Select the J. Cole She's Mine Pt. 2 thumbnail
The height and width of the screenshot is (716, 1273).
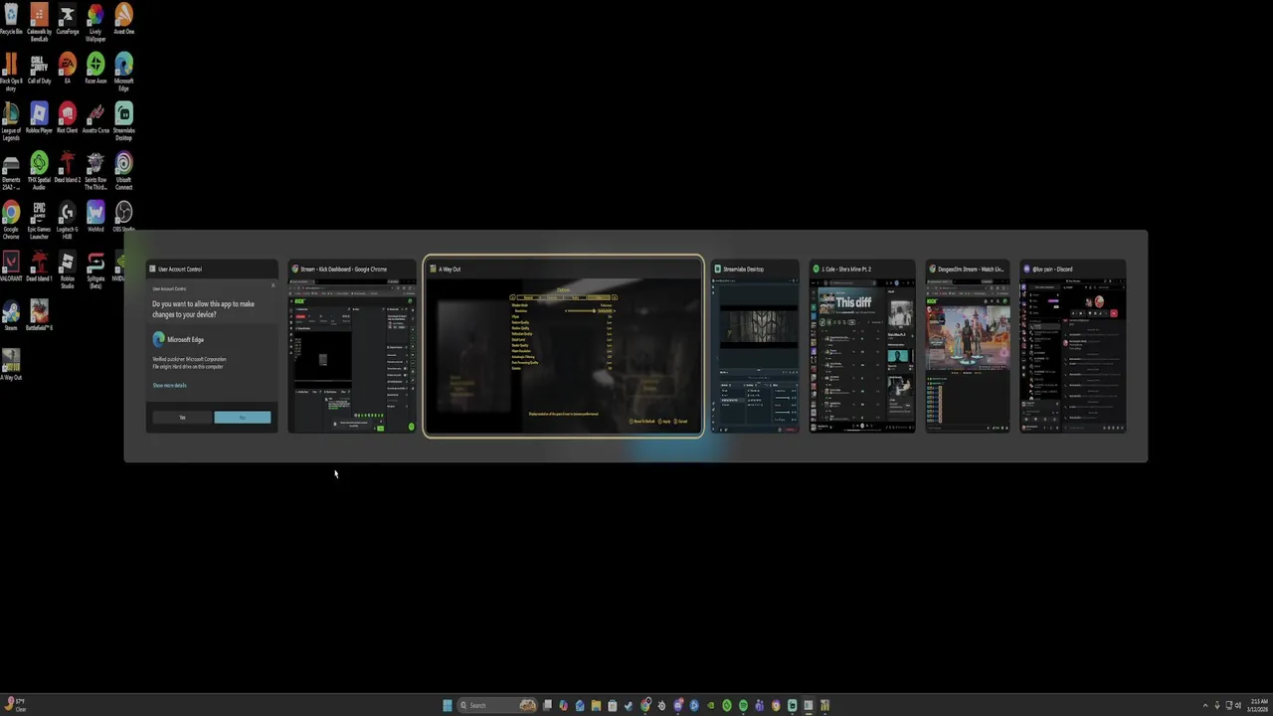(862, 346)
